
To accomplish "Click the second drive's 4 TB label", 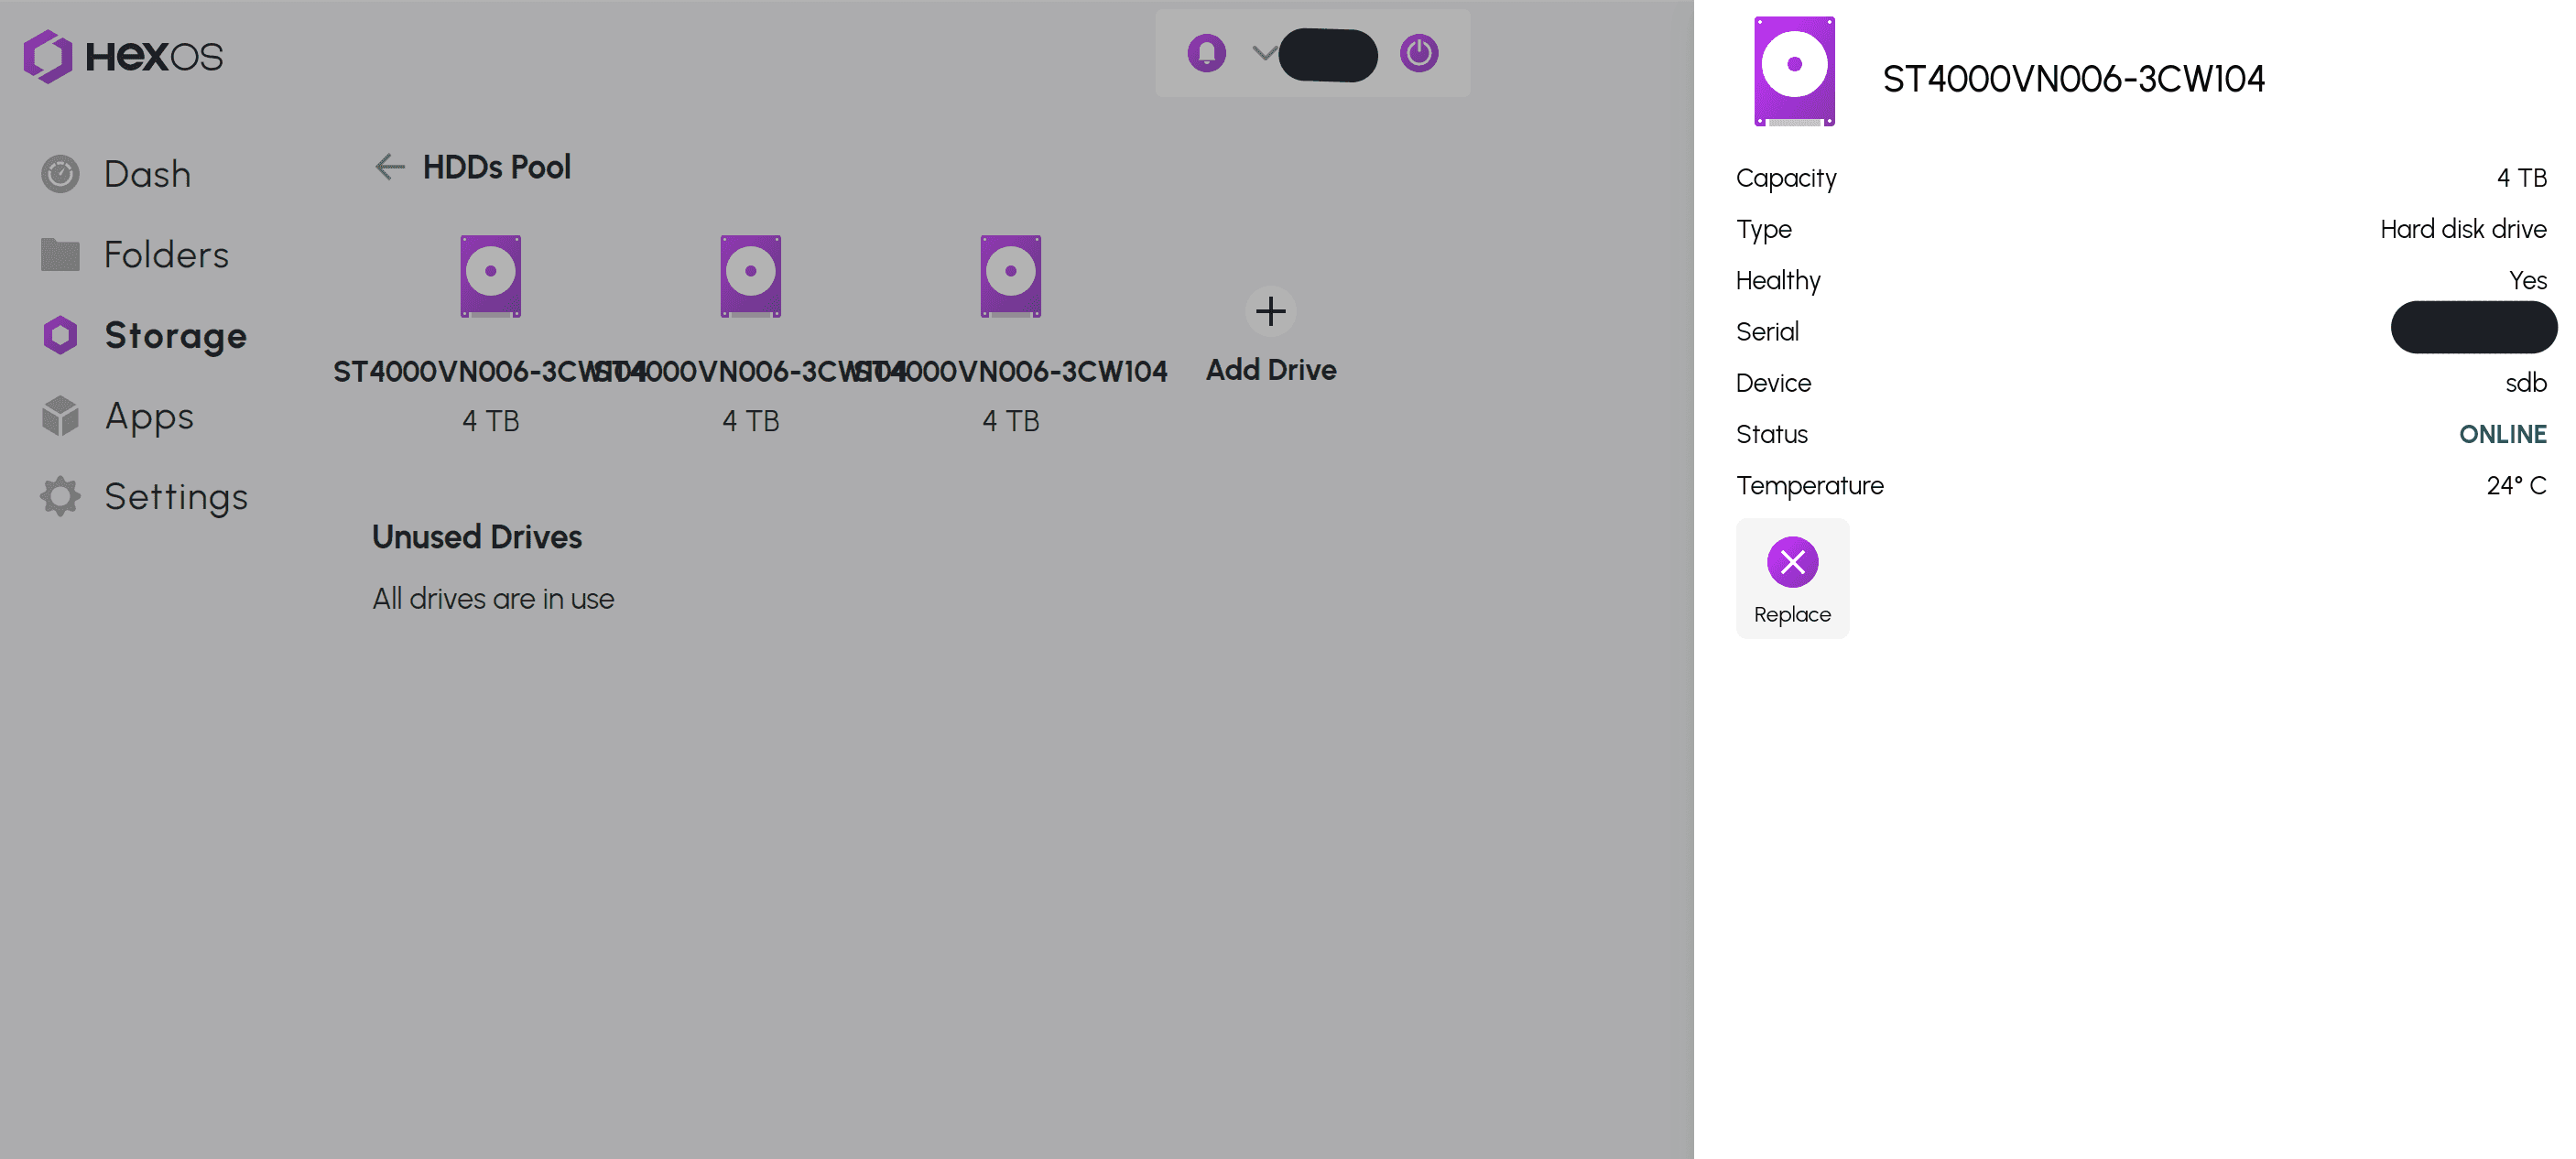I will [750, 421].
